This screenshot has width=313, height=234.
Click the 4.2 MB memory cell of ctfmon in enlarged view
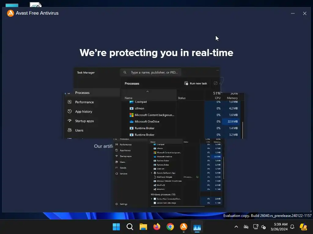(231, 108)
